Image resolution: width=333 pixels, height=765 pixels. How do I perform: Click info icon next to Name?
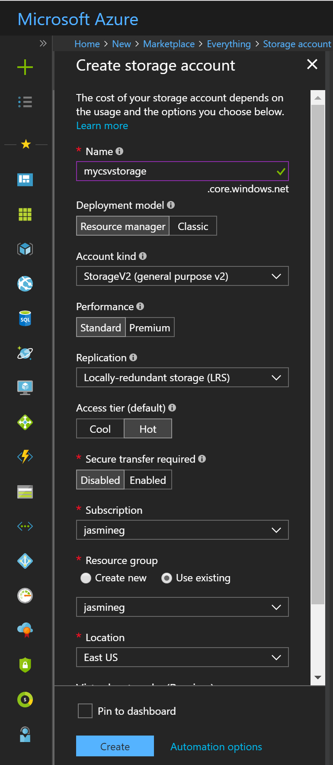click(119, 151)
